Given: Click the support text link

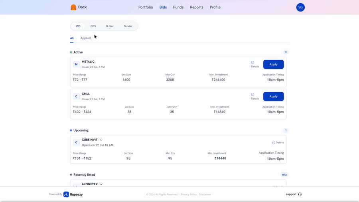Looking at the screenshot, I should tap(291, 194).
